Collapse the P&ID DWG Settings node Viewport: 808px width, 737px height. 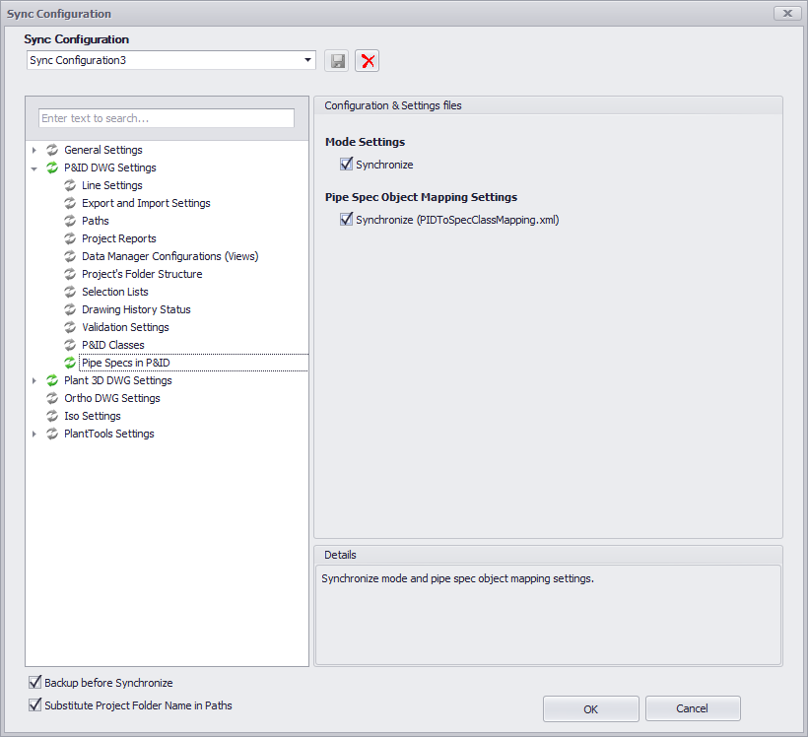coord(34,168)
